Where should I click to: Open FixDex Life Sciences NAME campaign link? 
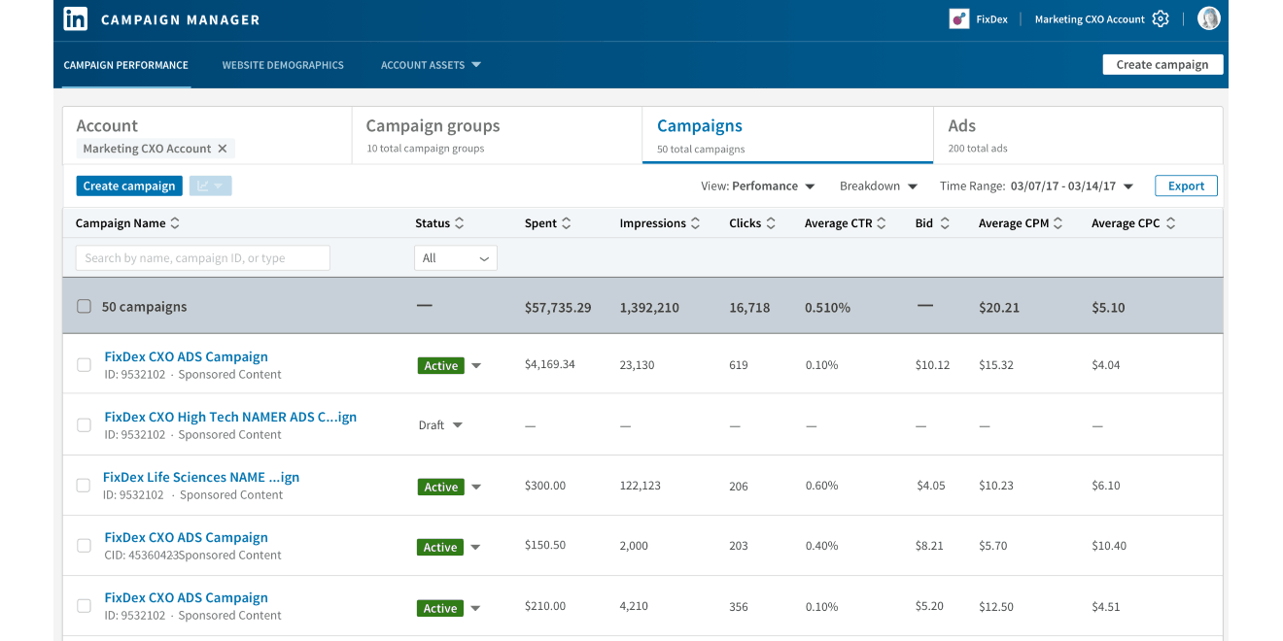201,477
